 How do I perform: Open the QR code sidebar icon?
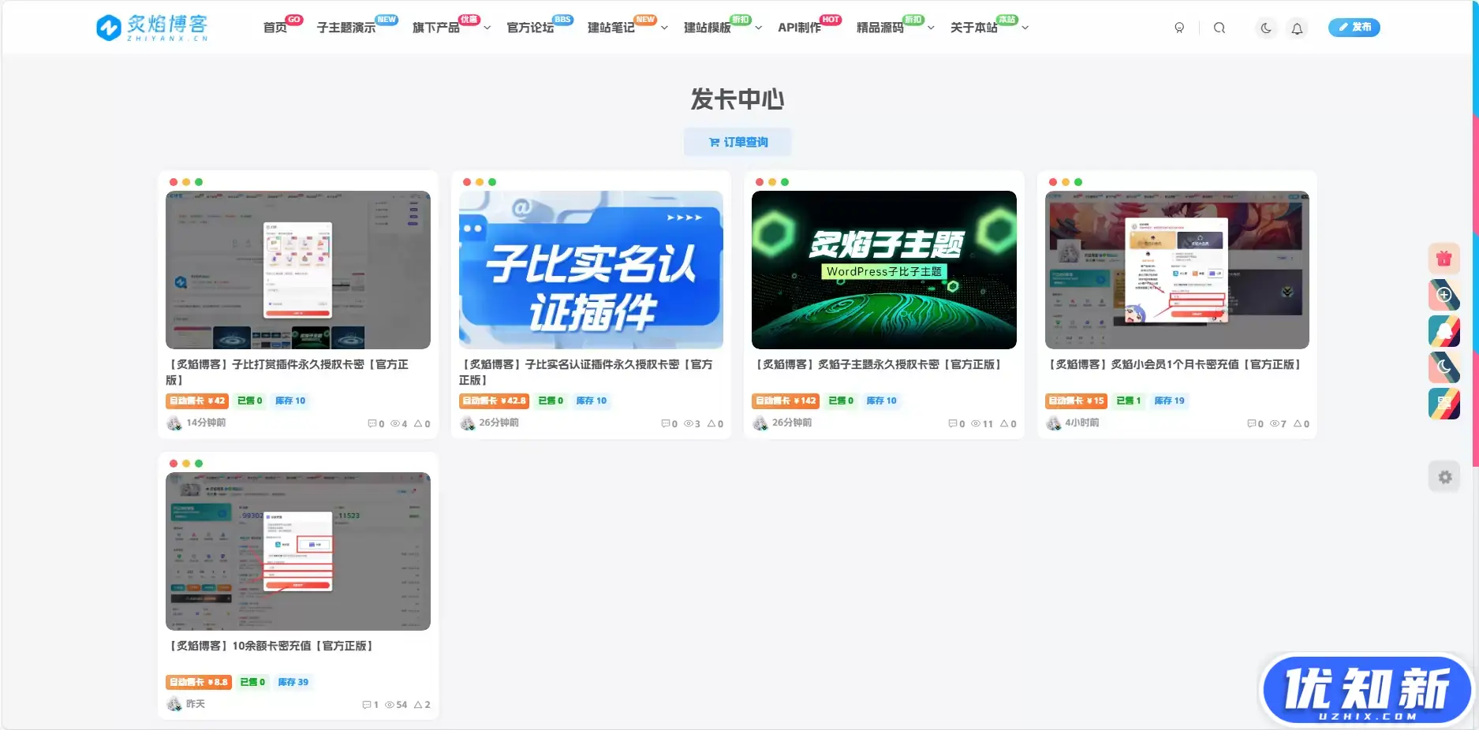(x=1444, y=404)
